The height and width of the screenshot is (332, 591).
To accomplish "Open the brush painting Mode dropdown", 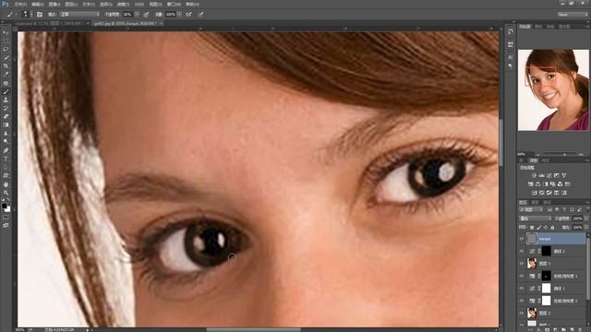I will click(x=79, y=15).
